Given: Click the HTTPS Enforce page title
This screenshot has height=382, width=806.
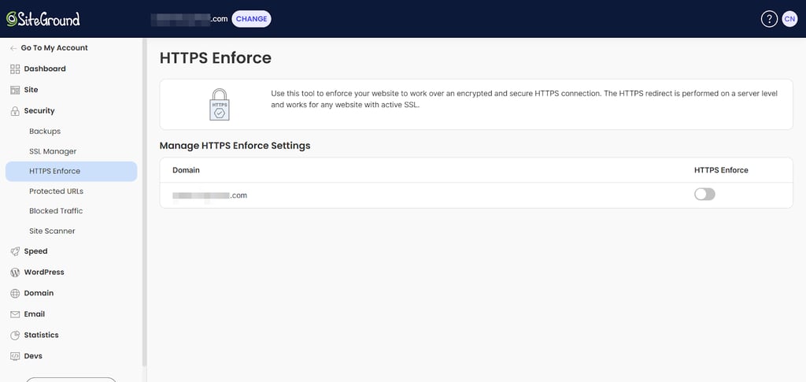Looking at the screenshot, I should (216, 58).
